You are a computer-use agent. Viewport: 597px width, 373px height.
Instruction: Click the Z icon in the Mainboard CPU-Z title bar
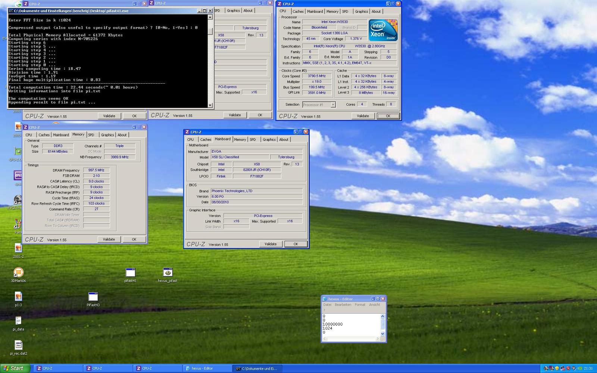(187, 132)
